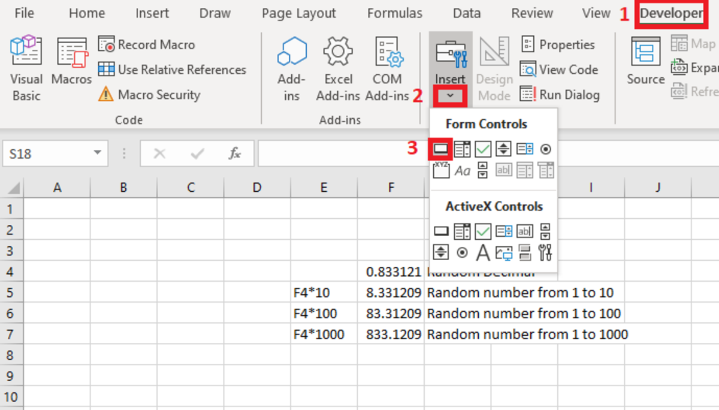This screenshot has height=410, width=719.
Task: Switch to the Formulas ribbon tab
Action: (x=394, y=13)
